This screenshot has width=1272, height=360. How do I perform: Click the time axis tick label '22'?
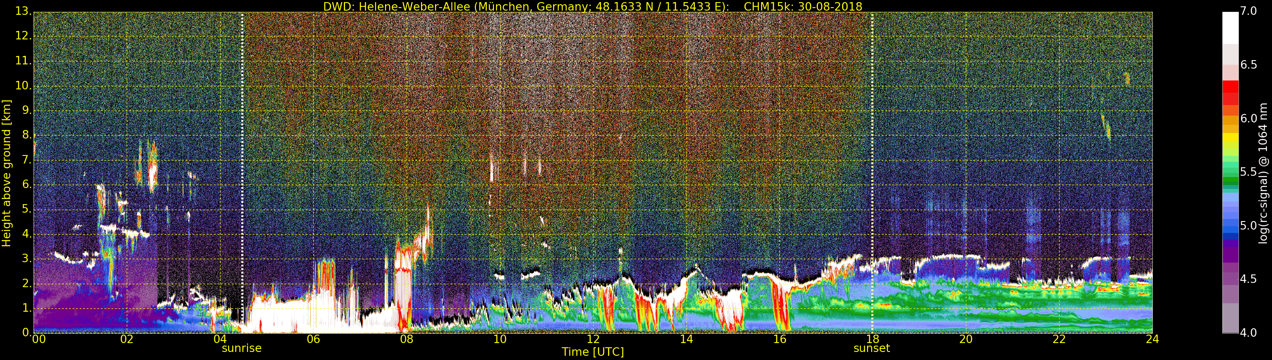coord(1059,339)
